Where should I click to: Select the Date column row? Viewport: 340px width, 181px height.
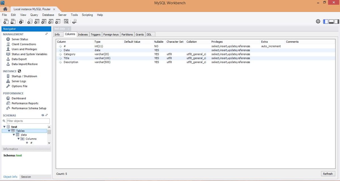[x=195, y=50]
